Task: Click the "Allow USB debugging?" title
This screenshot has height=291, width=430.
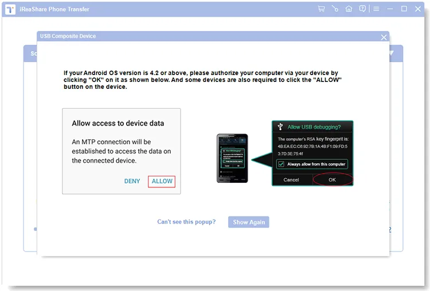Action: [314, 127]
